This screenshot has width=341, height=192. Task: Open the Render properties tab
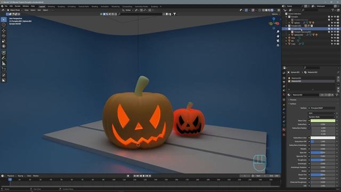[284, 78]
